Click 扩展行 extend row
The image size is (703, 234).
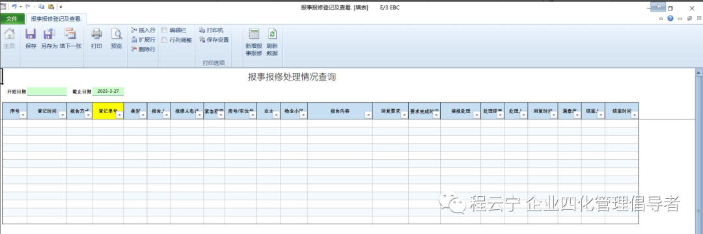[x=143, y=40]
